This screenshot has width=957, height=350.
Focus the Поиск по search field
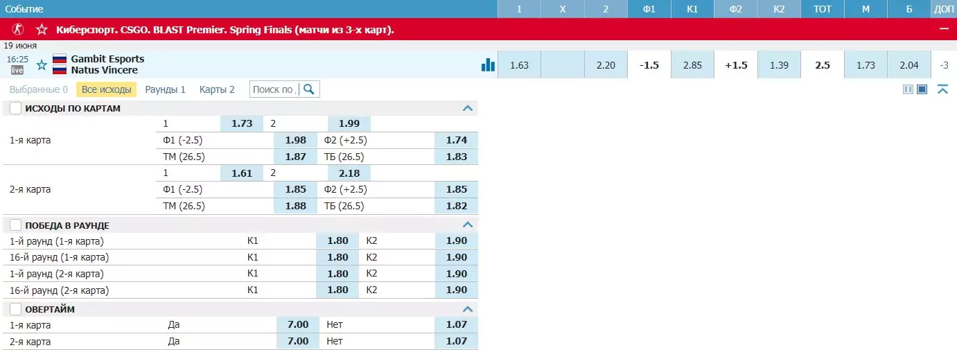(275, 89)
